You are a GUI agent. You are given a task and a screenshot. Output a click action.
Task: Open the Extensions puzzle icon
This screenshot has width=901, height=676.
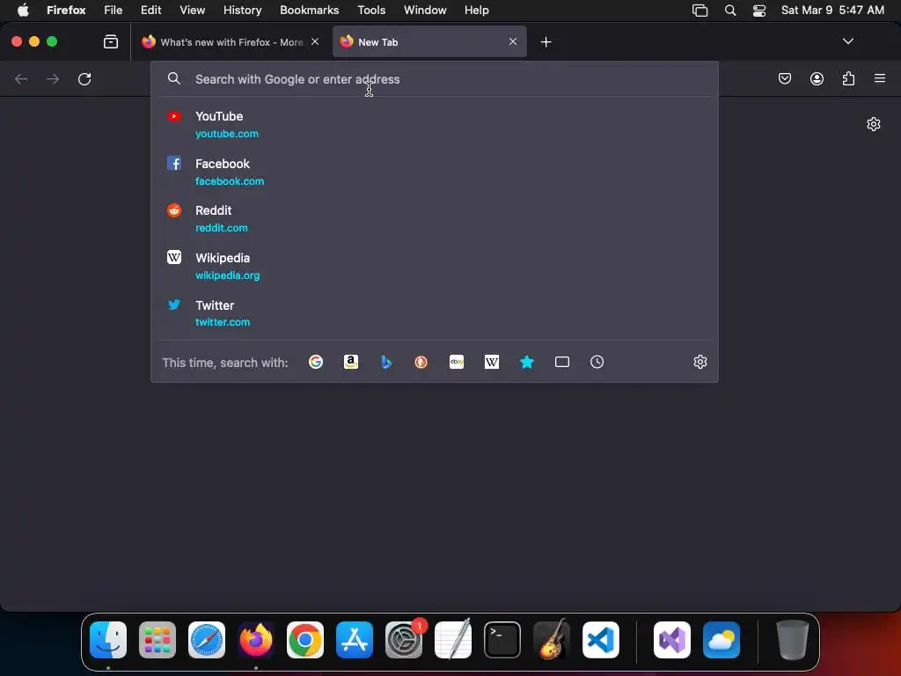(x=848, y=78)
